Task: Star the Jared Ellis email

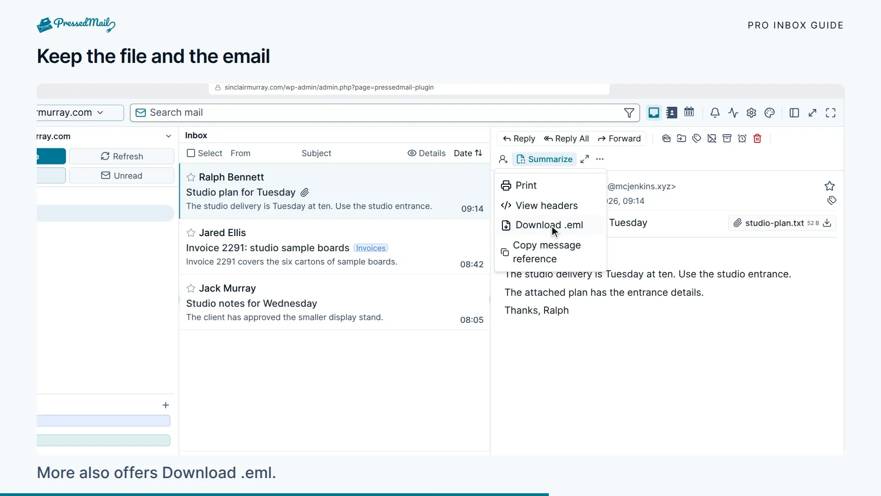Action: (191, 233)
